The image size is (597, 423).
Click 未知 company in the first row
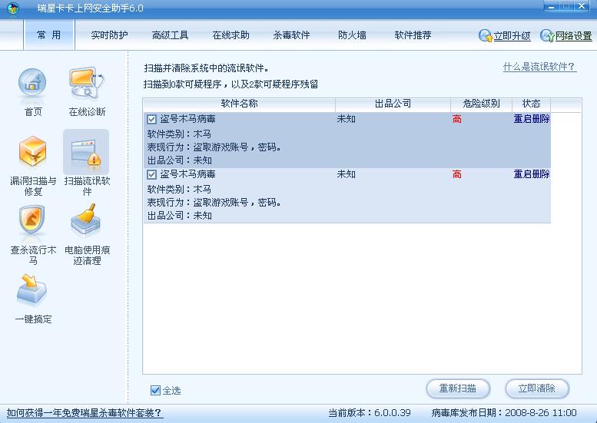tap(346, 119)
